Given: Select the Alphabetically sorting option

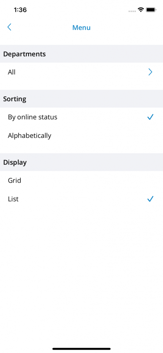Looking at the screenshot, I should point(81,135).
